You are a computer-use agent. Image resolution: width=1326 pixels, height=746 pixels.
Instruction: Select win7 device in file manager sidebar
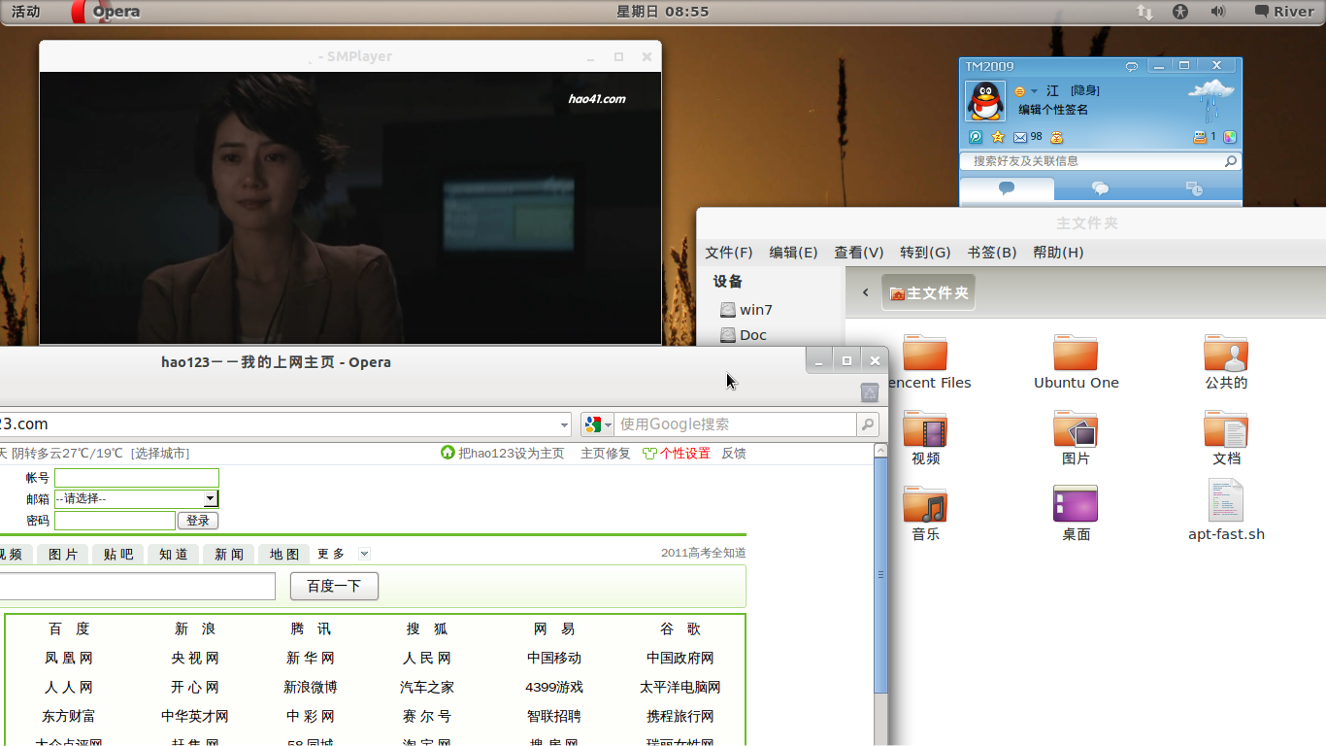746,310
